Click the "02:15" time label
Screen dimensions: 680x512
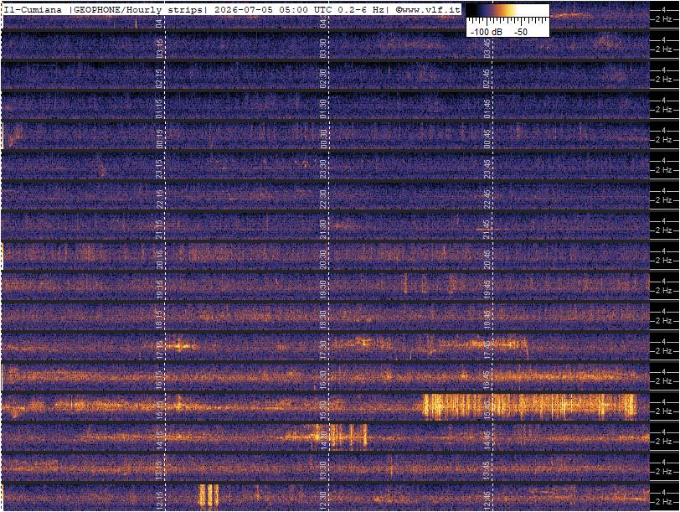159,78
